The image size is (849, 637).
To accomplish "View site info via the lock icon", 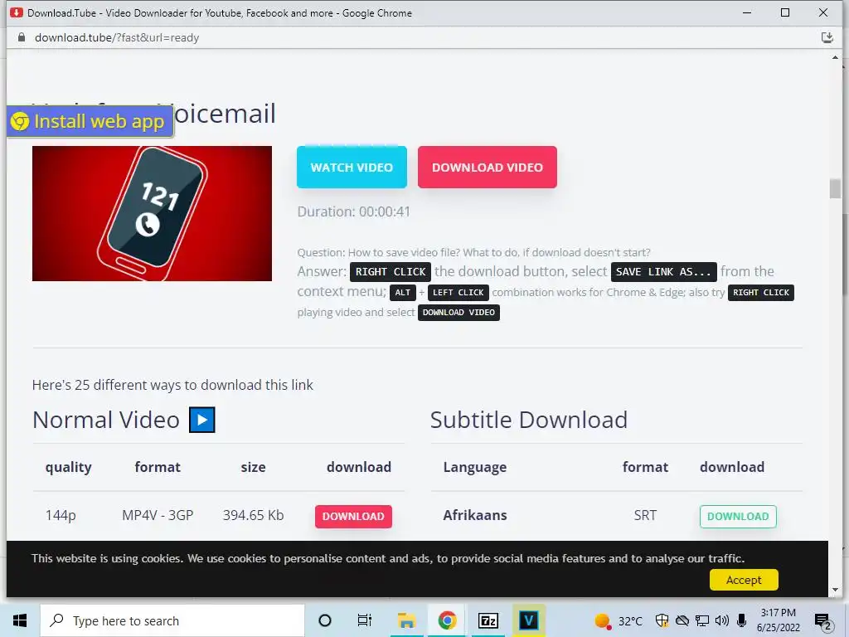I will click(x=21, y=37).
